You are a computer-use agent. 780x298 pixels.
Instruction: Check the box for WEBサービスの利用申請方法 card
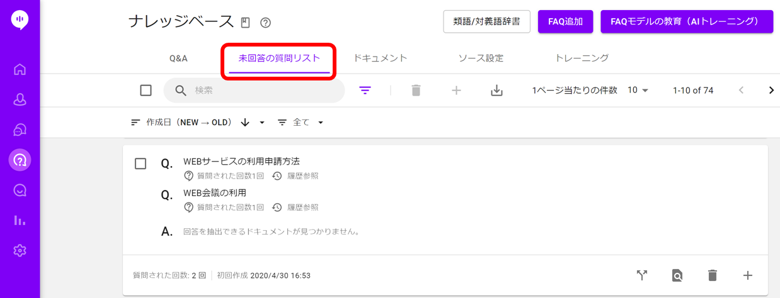141,163
